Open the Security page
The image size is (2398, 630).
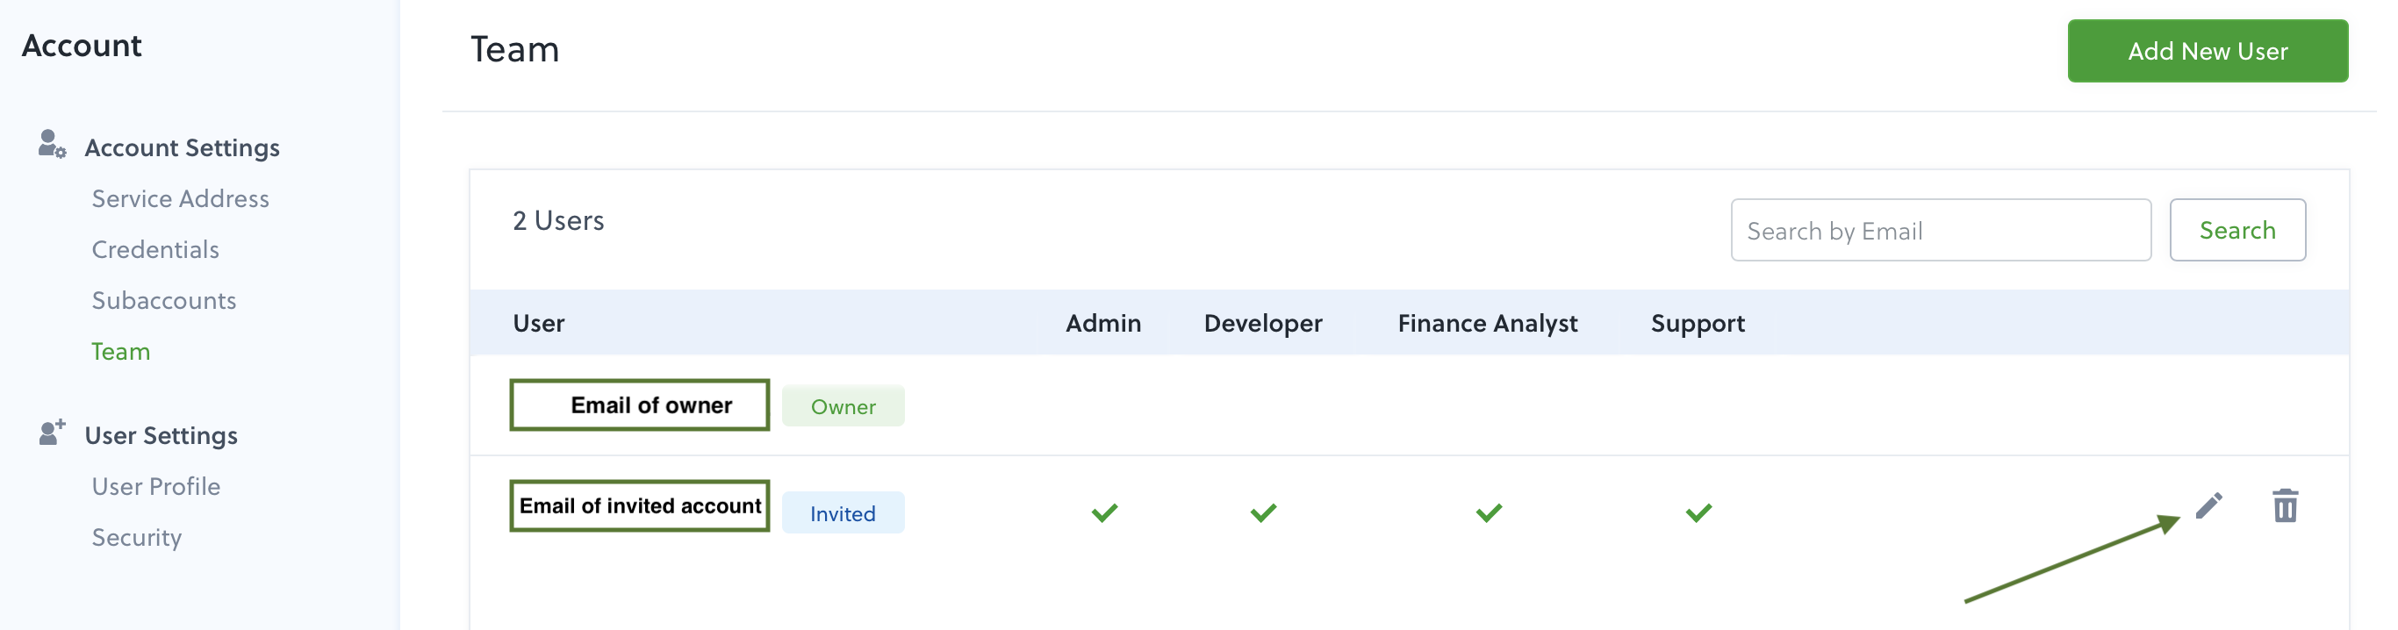click(x=137, y=538)
